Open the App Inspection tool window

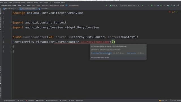click(x=52, y=100)
